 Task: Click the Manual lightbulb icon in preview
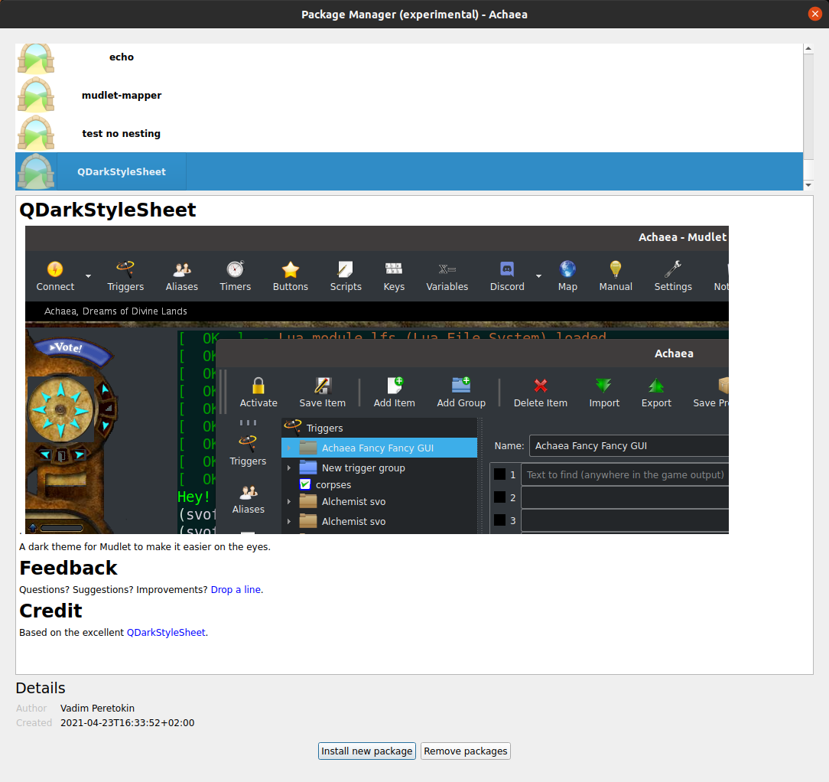tap(616, 269)
